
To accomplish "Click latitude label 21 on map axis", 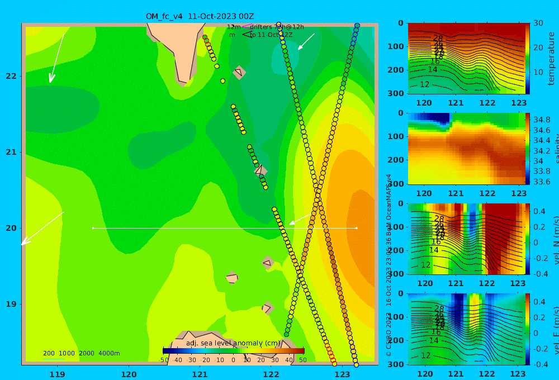I will 11,152.
